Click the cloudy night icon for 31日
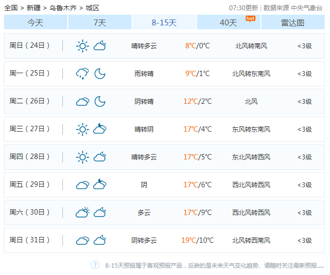The image size is (330, 275). tap(100, 240)
